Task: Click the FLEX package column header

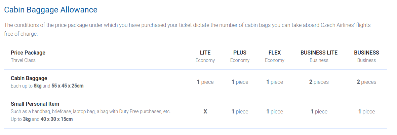Action: click(x=275, y=53)
